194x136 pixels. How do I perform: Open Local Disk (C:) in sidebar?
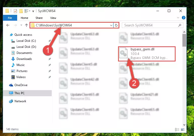pos(26,41)
